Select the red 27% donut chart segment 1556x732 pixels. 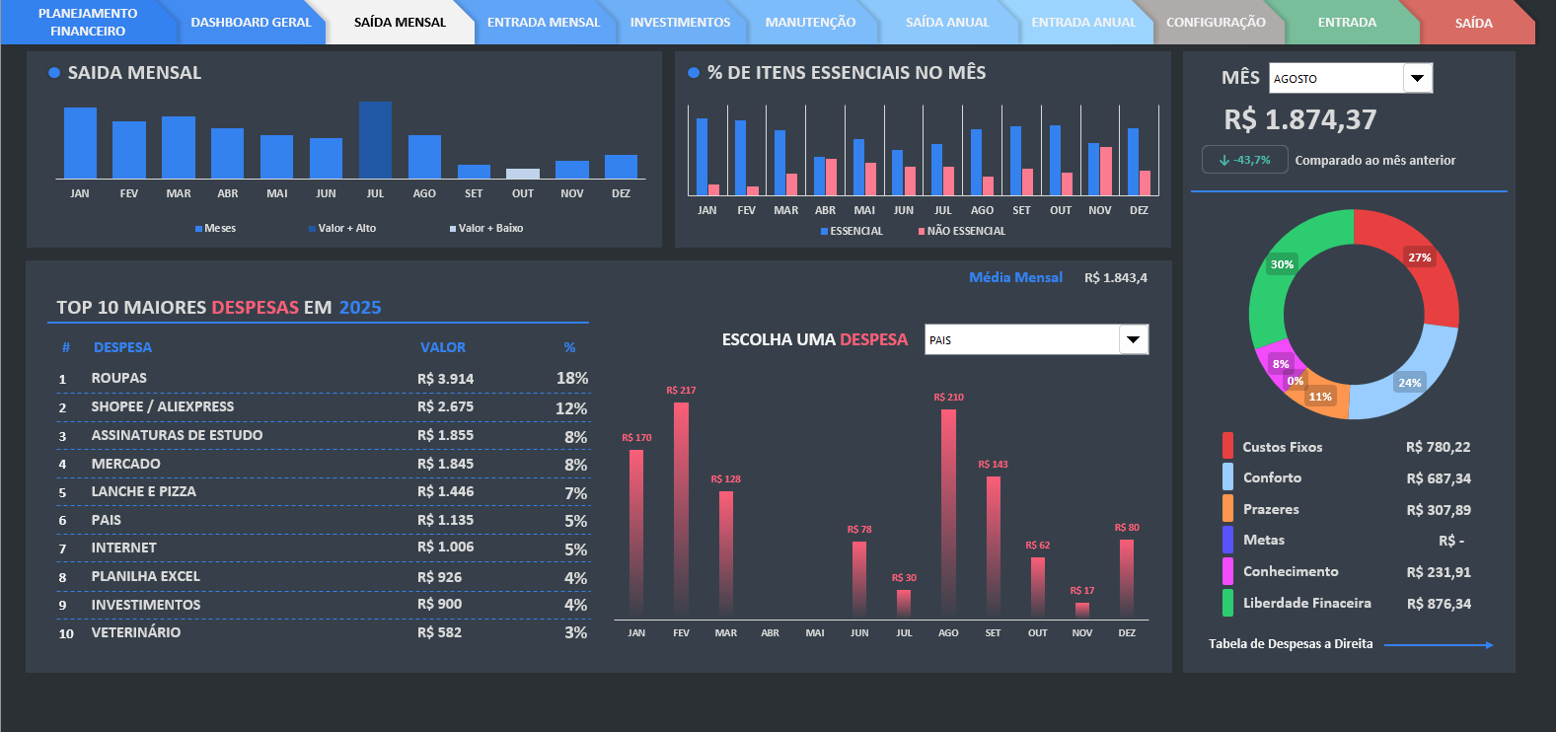(x=1421, y=258)
